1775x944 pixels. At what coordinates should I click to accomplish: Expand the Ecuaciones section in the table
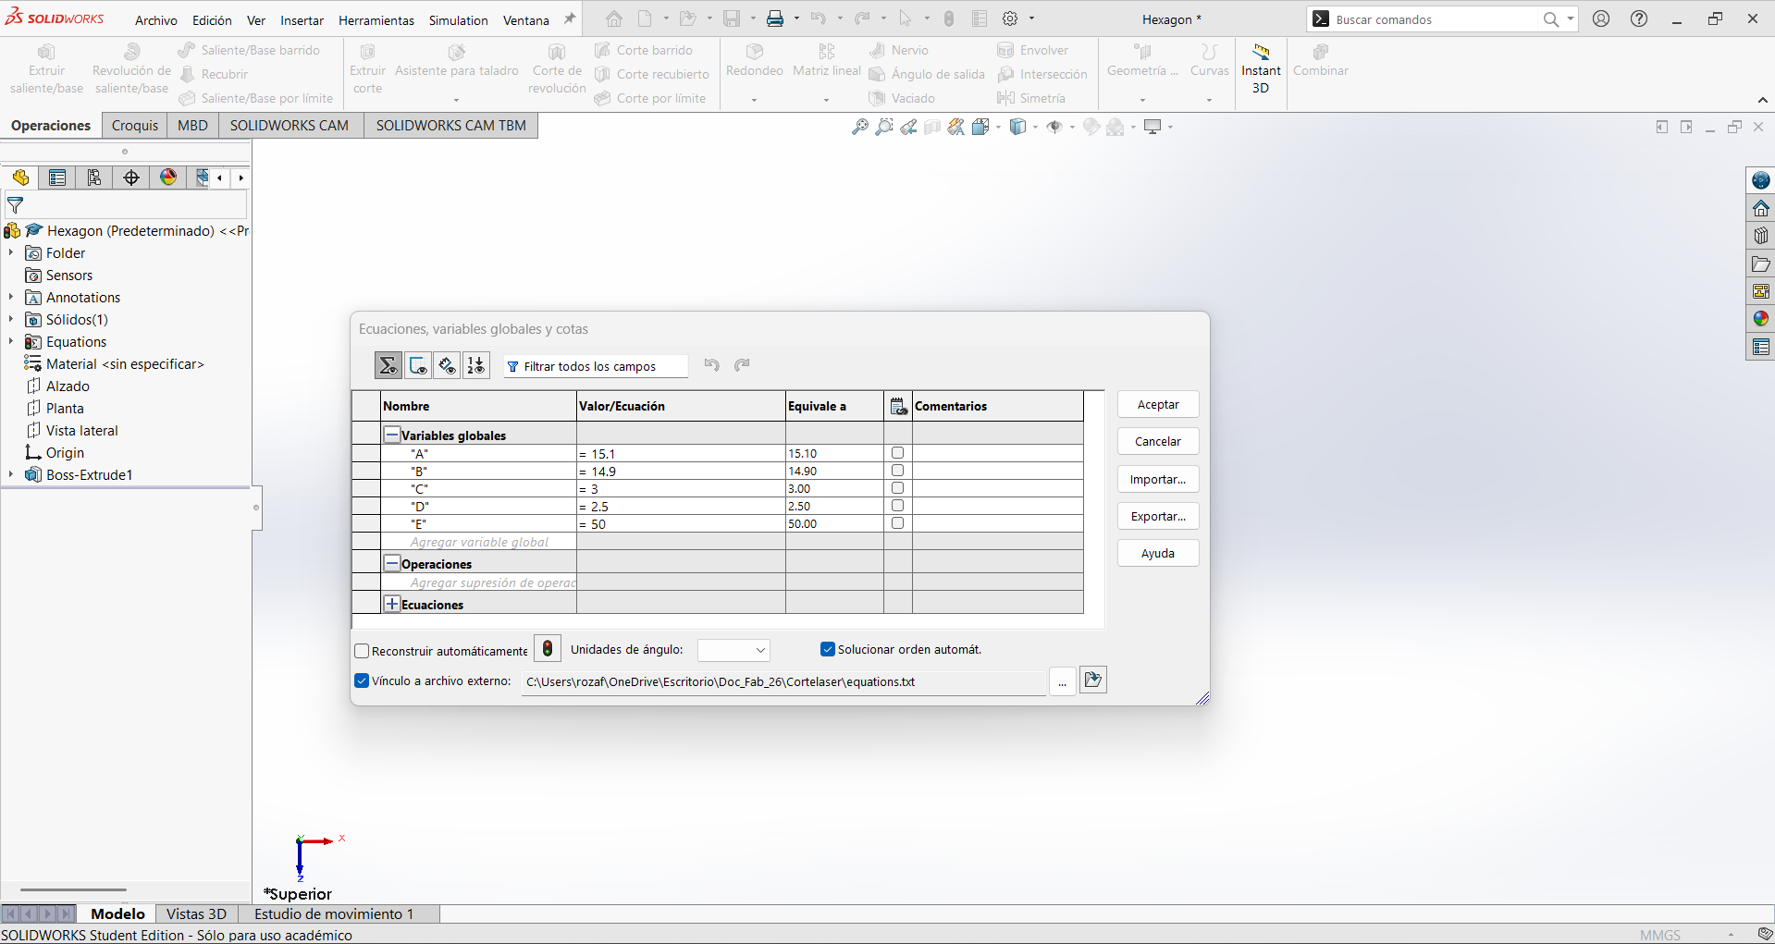click(x=391, y=603)
